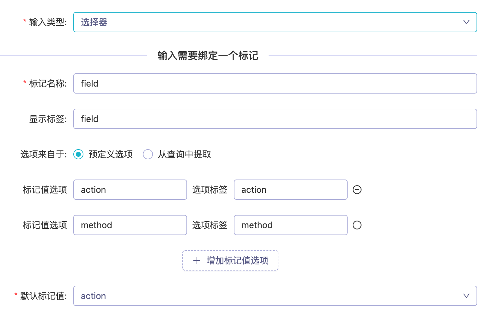Click the 输入类型 label
This screenshot has width=486, height=323.
[48, 22]
